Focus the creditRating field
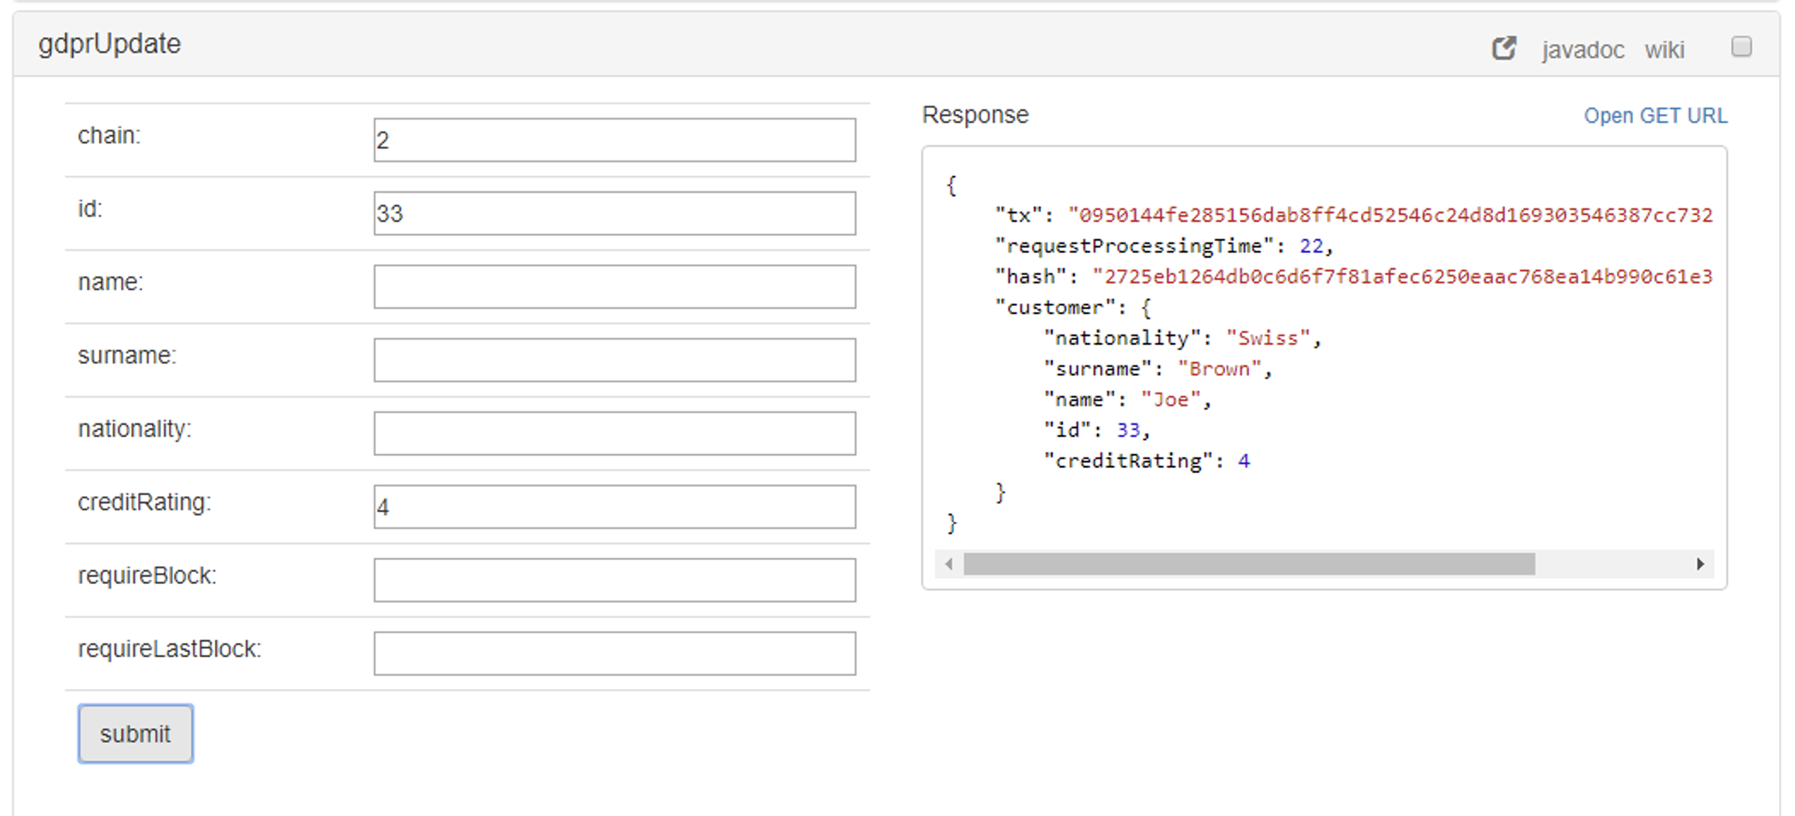 614,507
